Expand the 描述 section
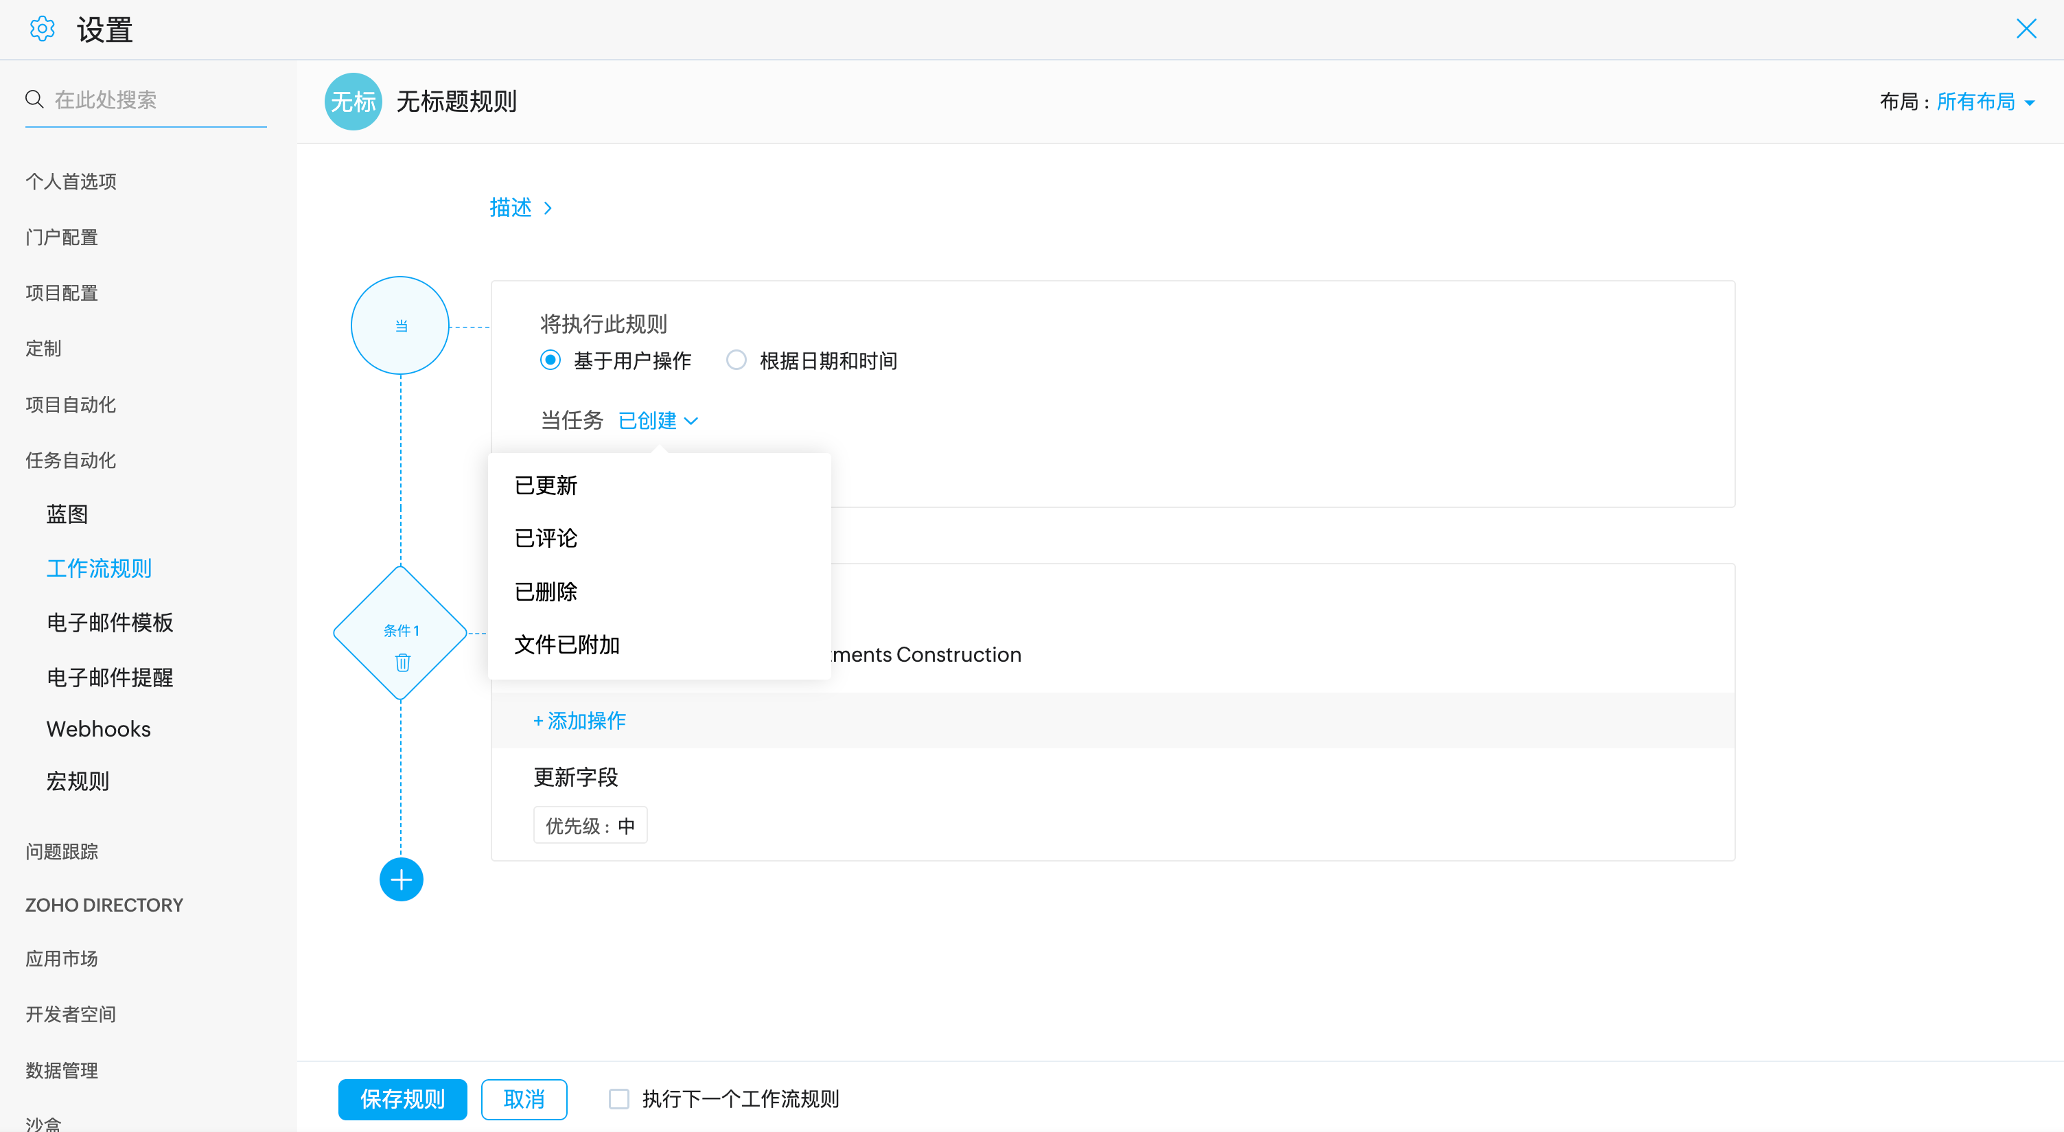The width and height of the screenshot is (2064, 1132). pos(520,208)
